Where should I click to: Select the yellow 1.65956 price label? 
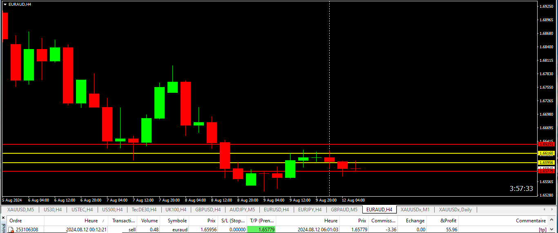[x=546, y=163]
